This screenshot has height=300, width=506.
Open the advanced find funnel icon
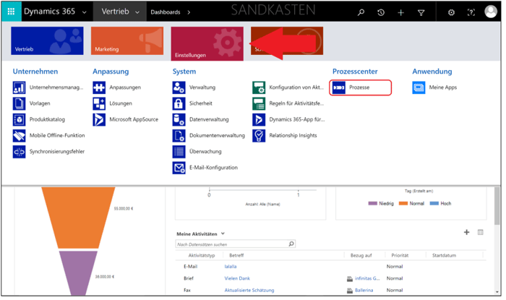pos(421,12)
